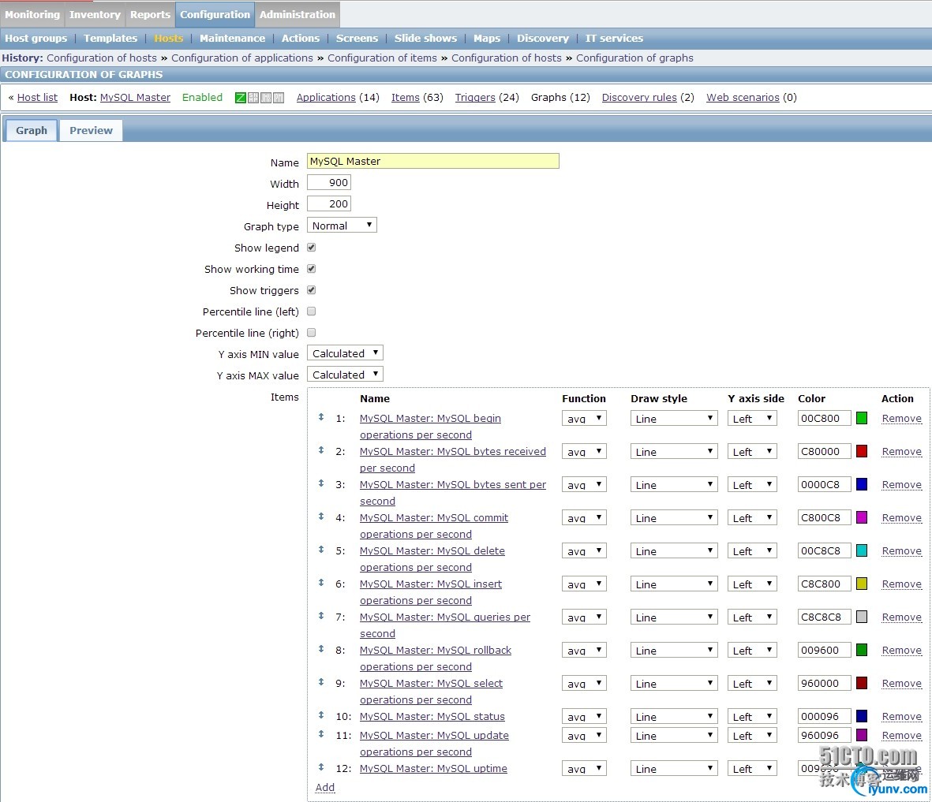Pick the cyan 00C8C8 color swatch

861,550
